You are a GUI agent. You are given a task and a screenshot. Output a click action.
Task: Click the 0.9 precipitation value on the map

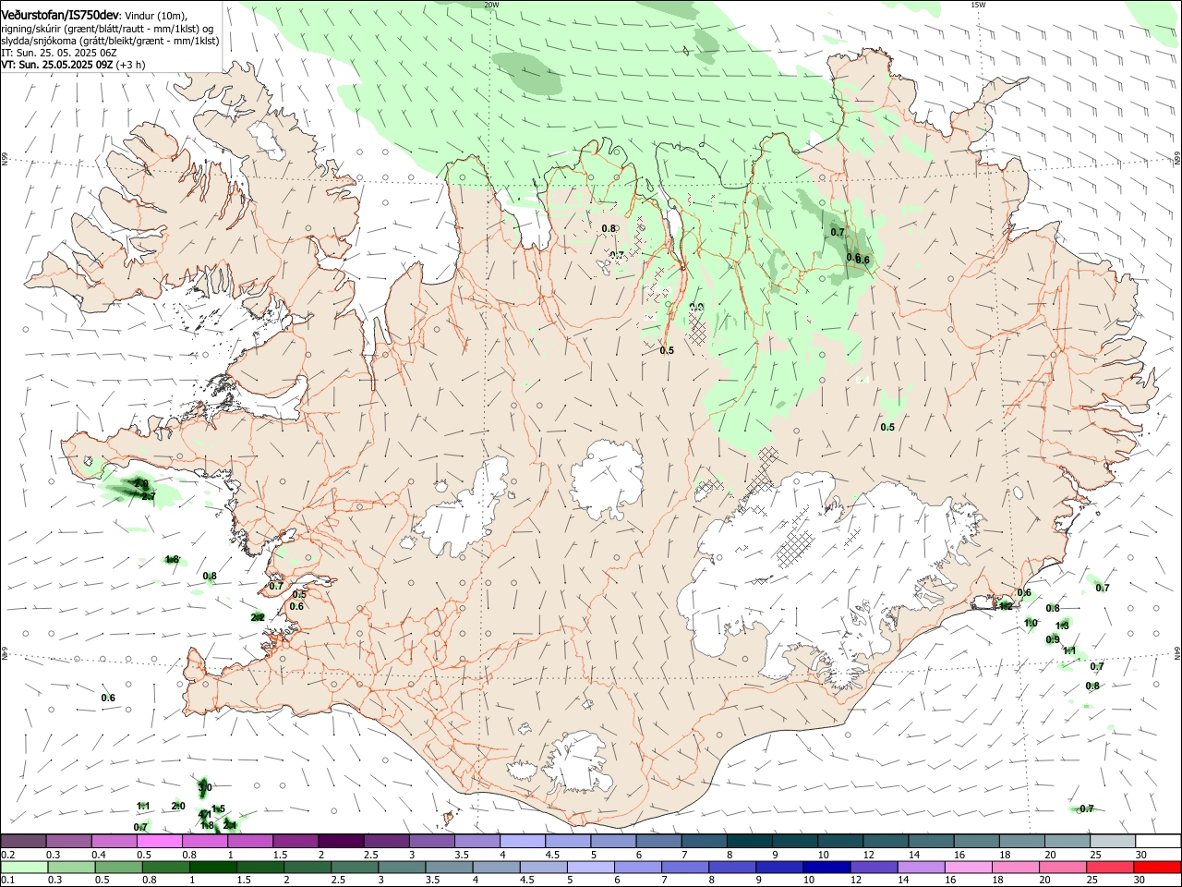(1053, 639)
